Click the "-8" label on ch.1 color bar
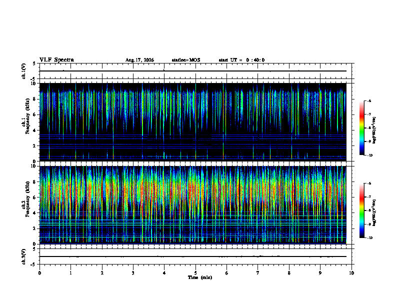 [x=369, y=128]
